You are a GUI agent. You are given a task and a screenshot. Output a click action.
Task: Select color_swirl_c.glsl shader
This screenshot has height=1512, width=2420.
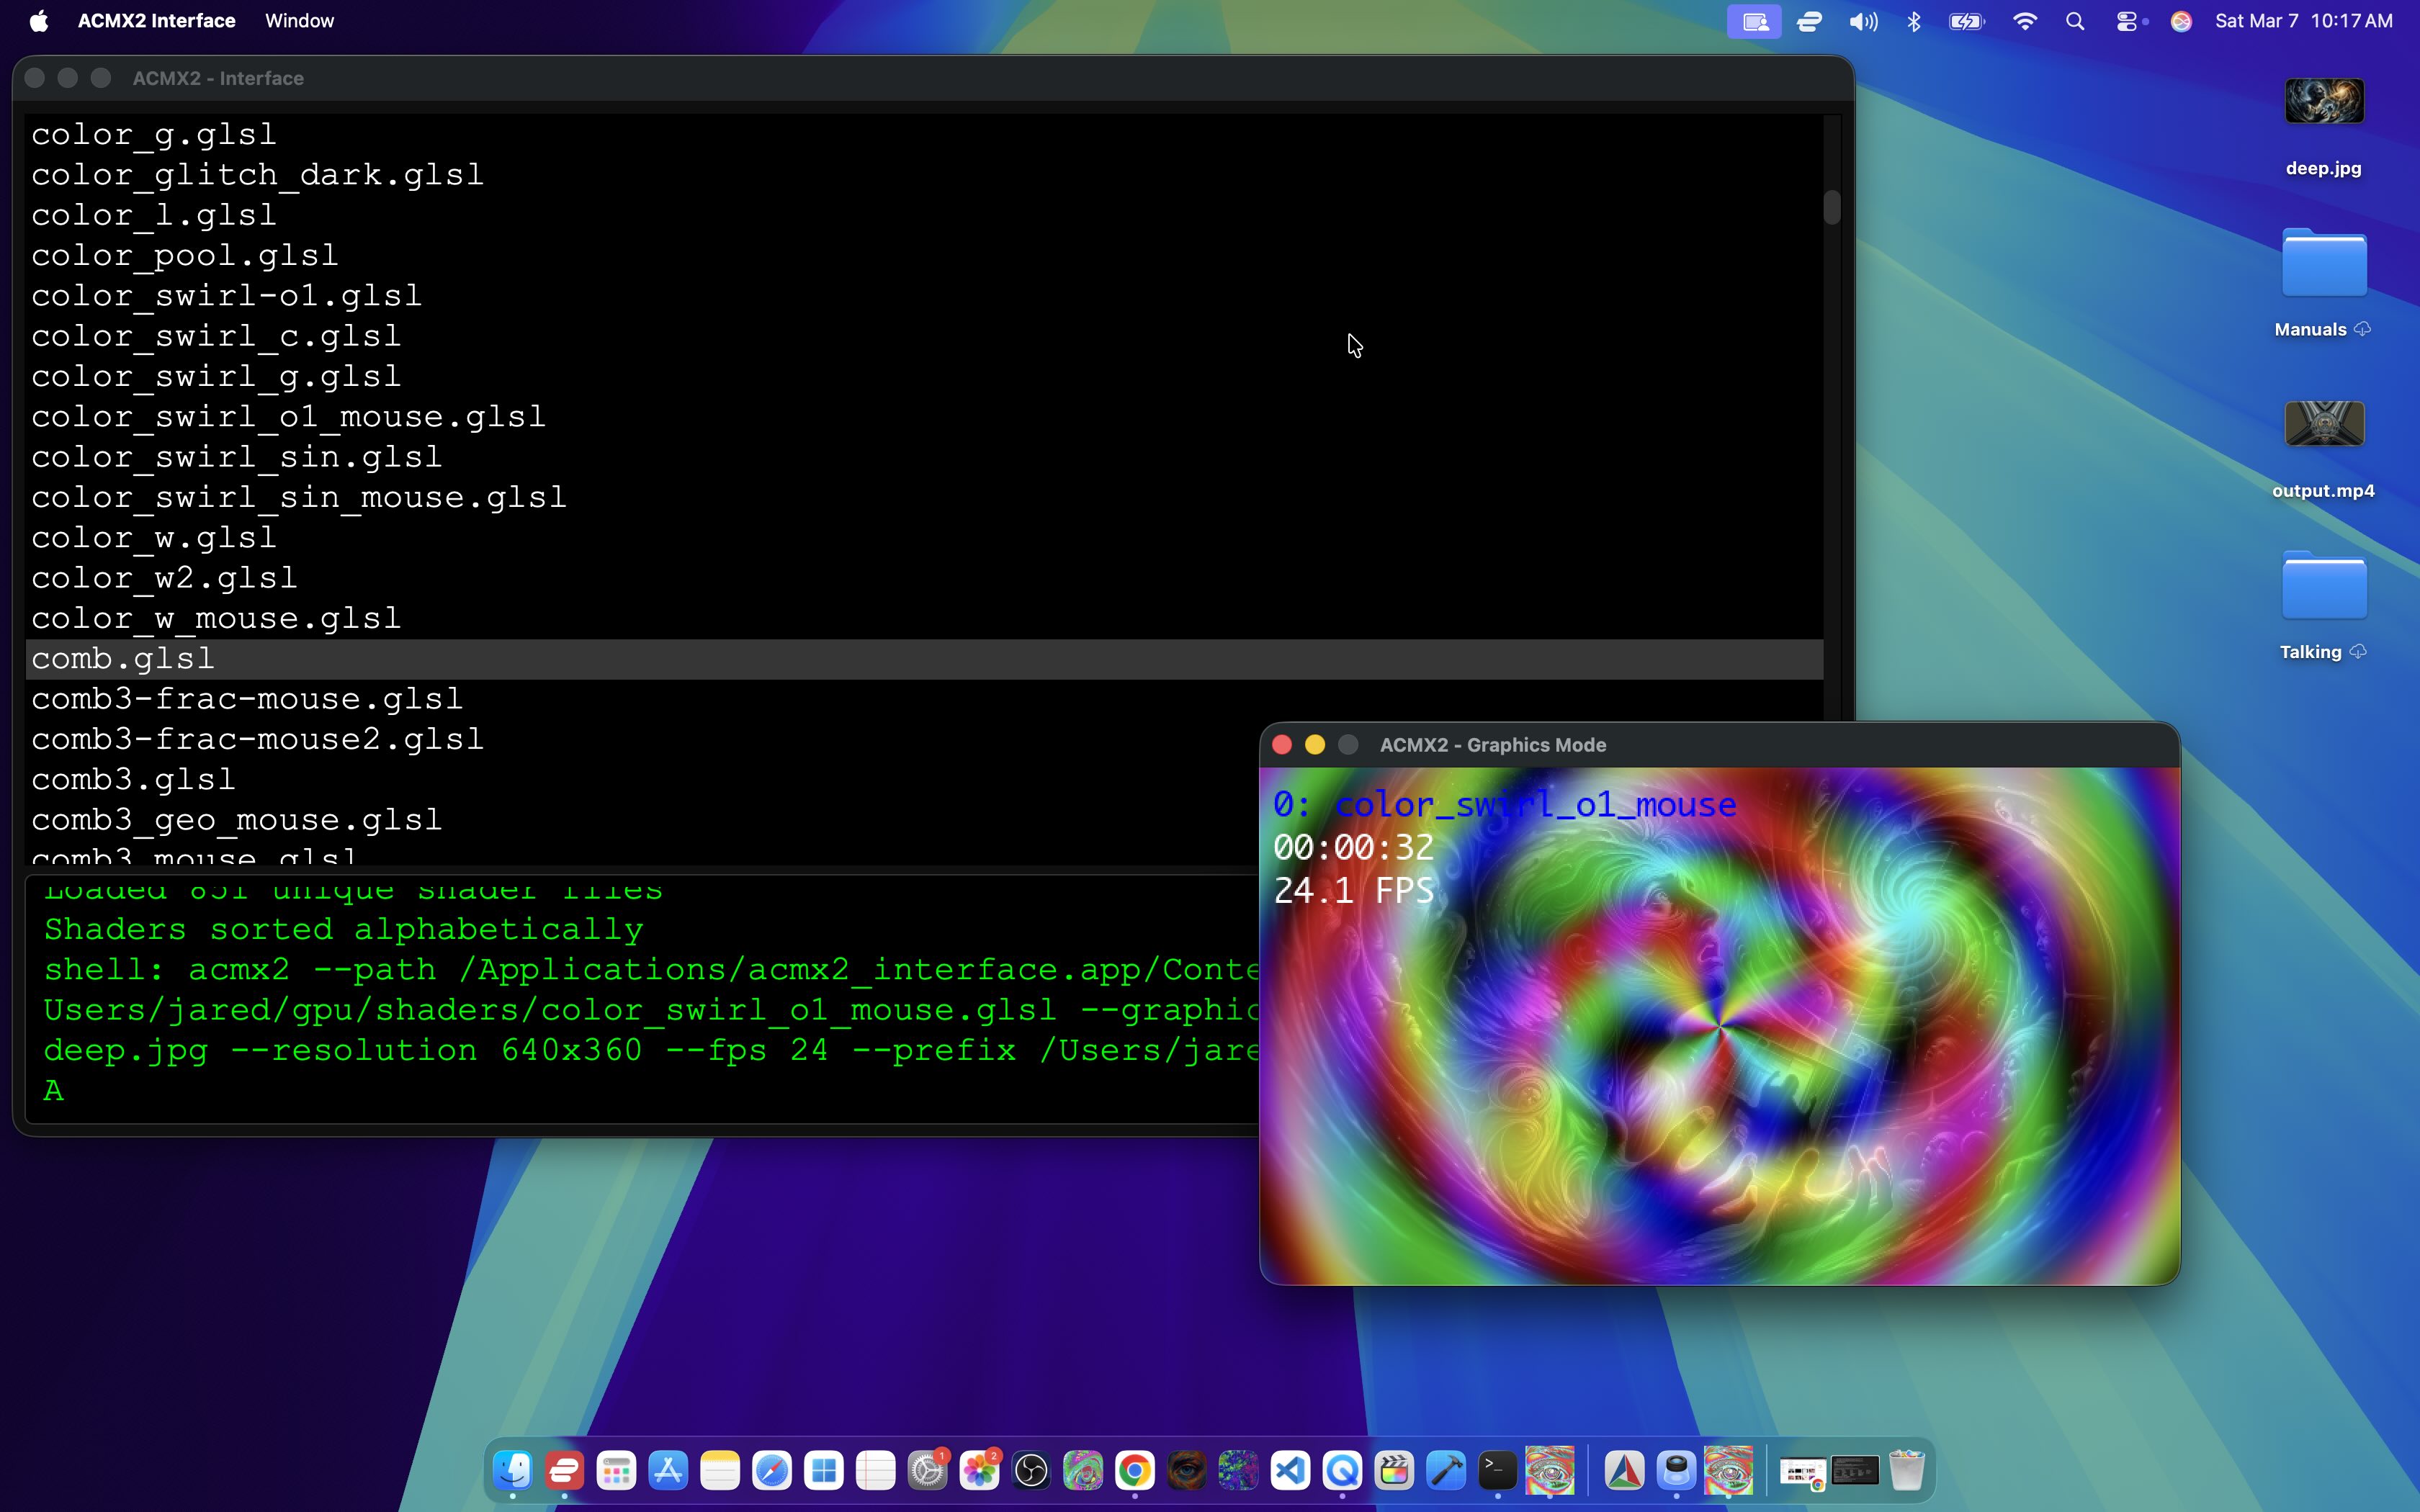click(924, 336)
